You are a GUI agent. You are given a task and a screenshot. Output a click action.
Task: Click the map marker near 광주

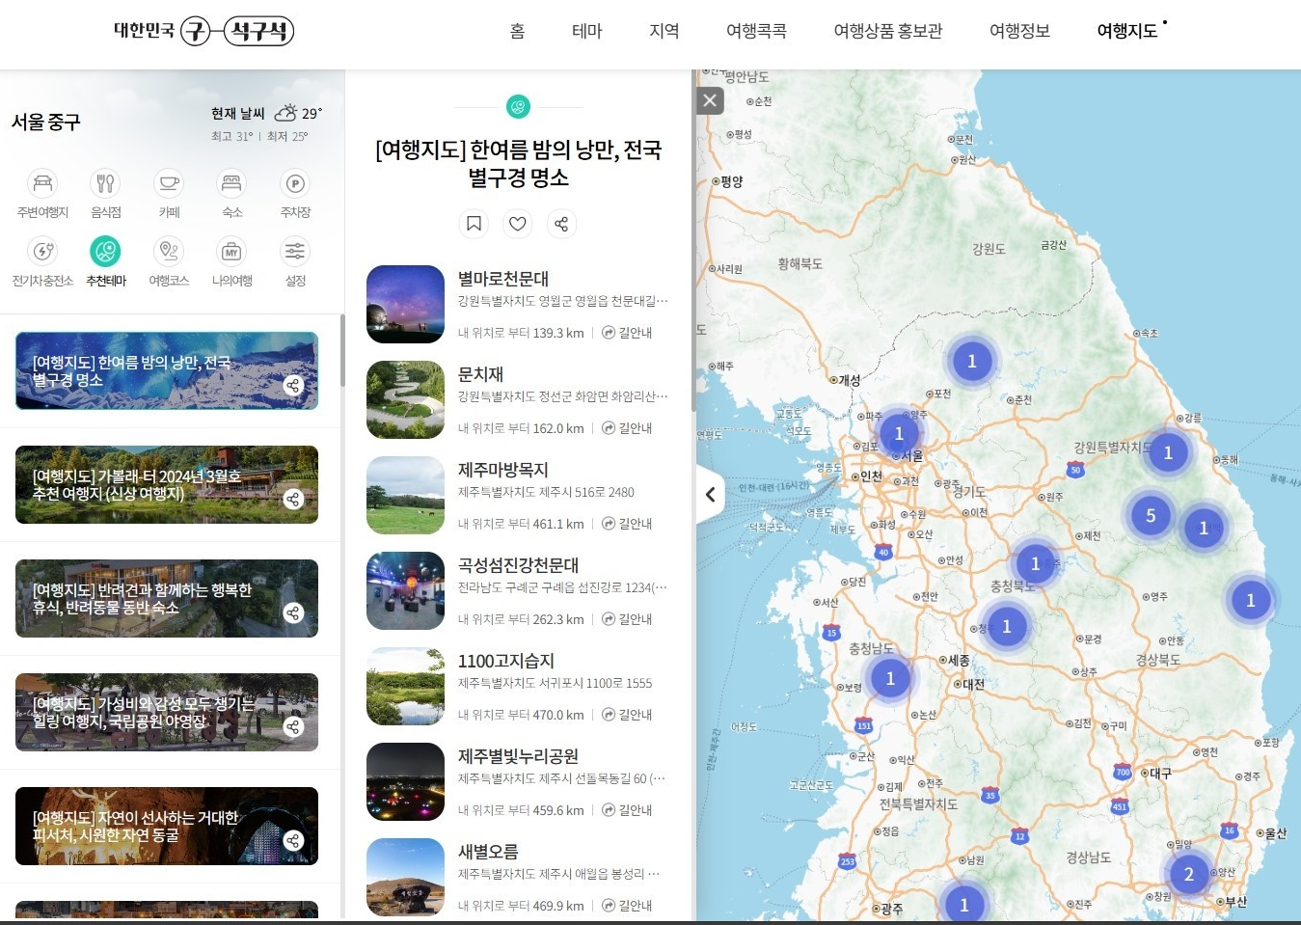coord(963,904)
